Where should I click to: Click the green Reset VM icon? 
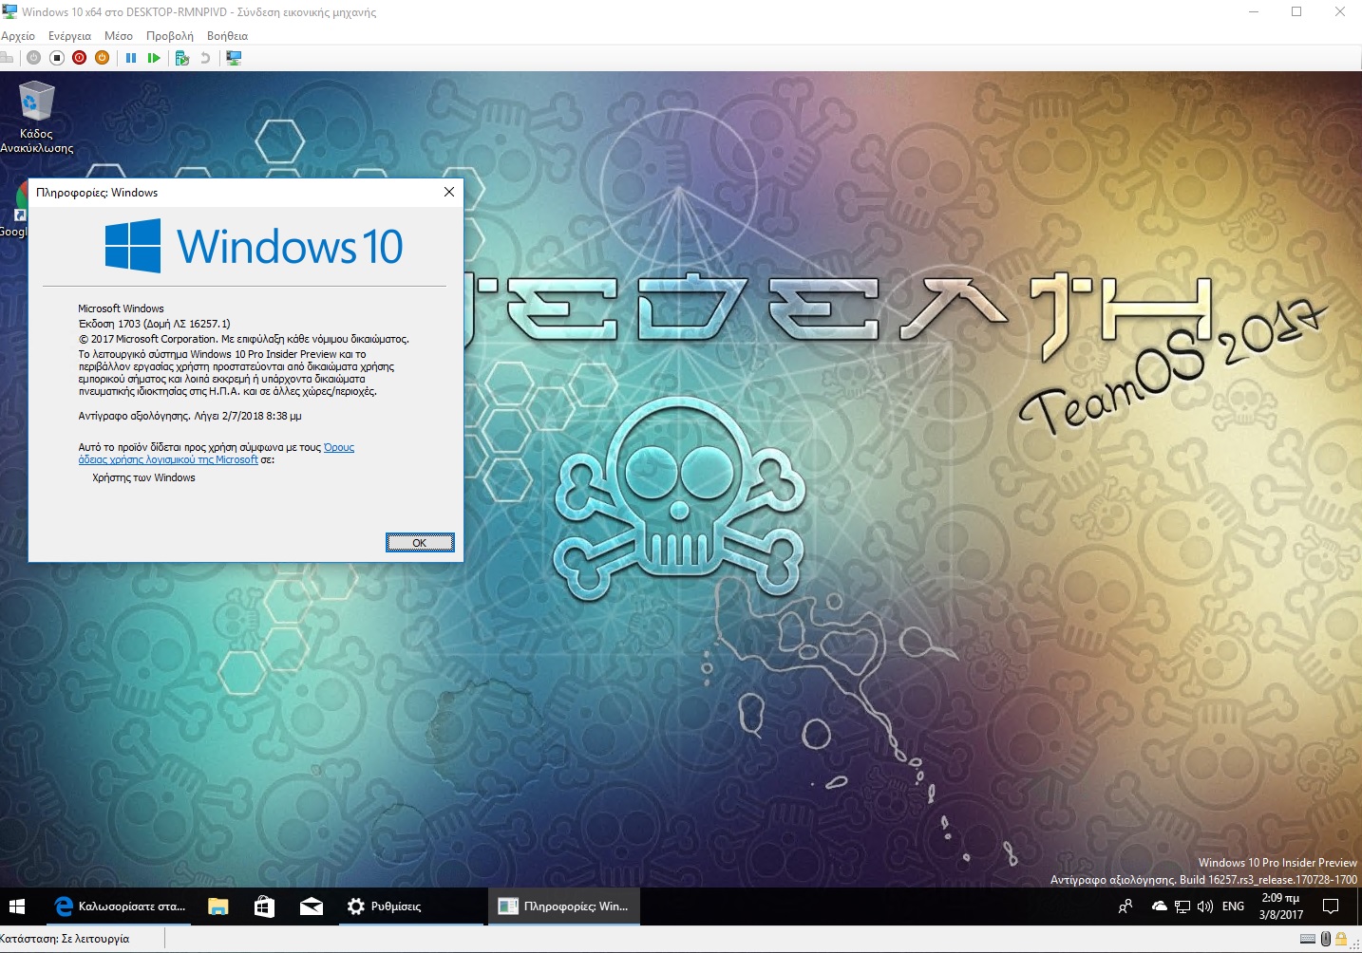click(x=154, y=58)
